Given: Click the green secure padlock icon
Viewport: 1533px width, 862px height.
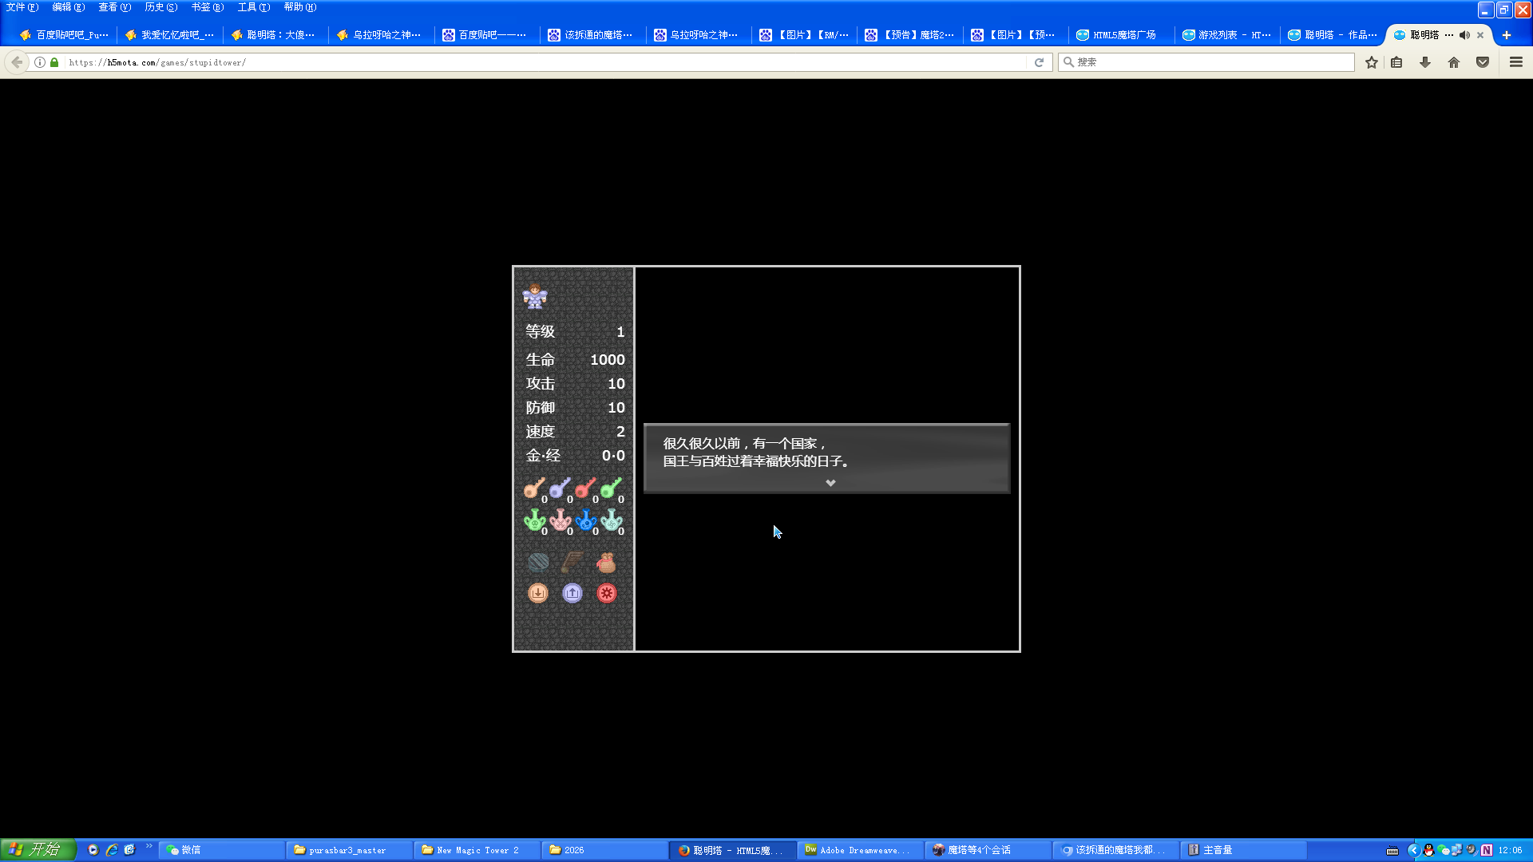Looking at the screenshot, I should pos(54,62).
